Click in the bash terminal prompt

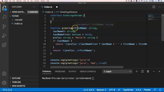coord(93,78)
